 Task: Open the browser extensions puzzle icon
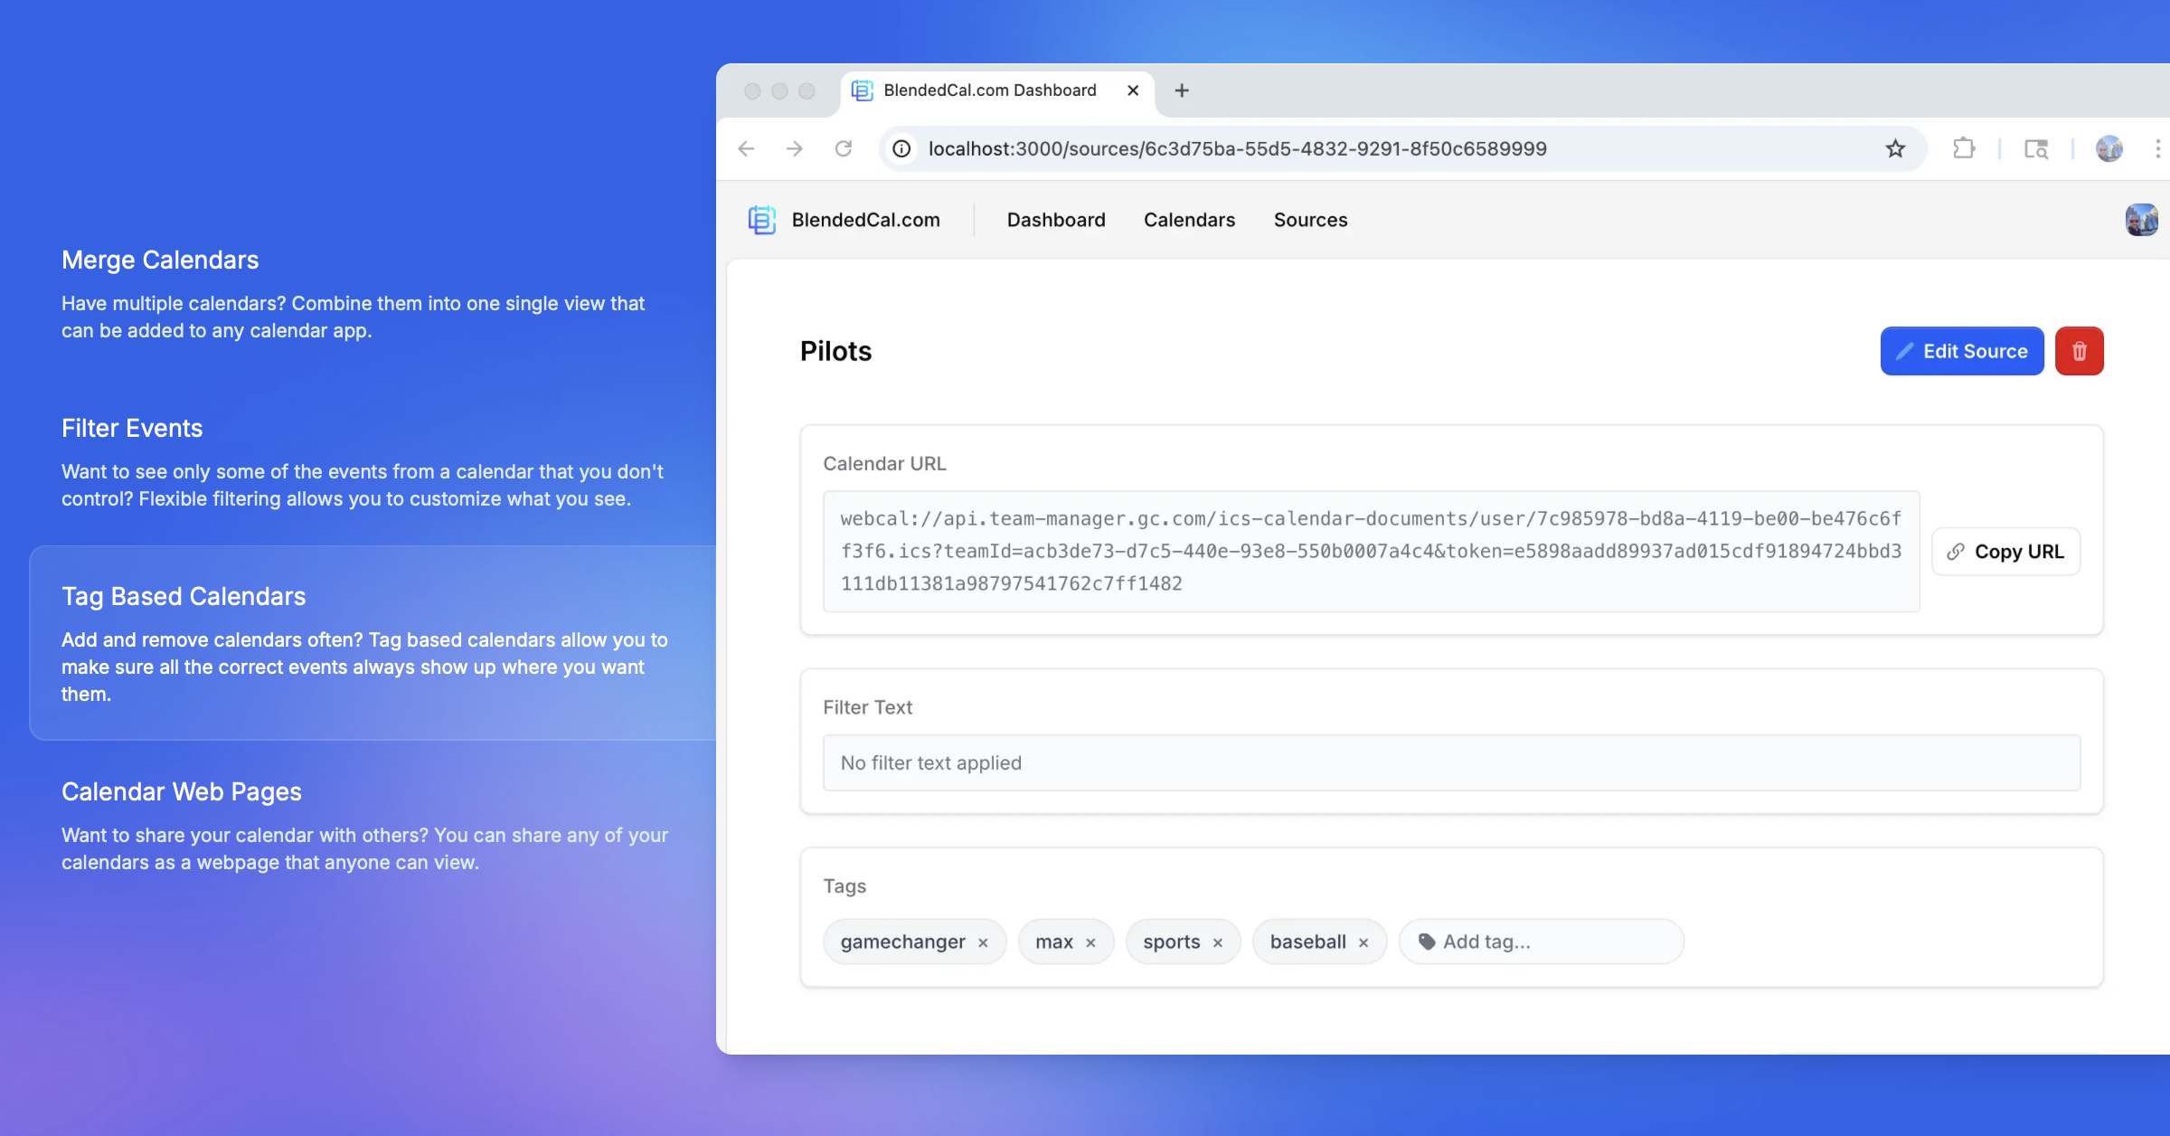coord(1963,148)
